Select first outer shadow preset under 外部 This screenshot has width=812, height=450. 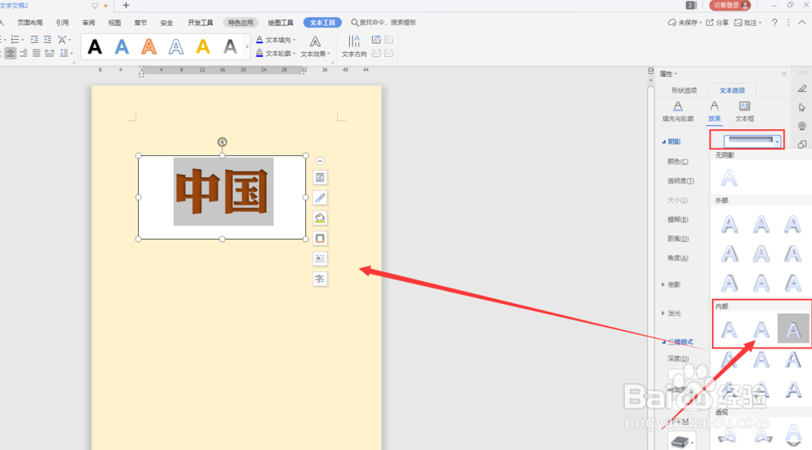click(x=729, y=224)
